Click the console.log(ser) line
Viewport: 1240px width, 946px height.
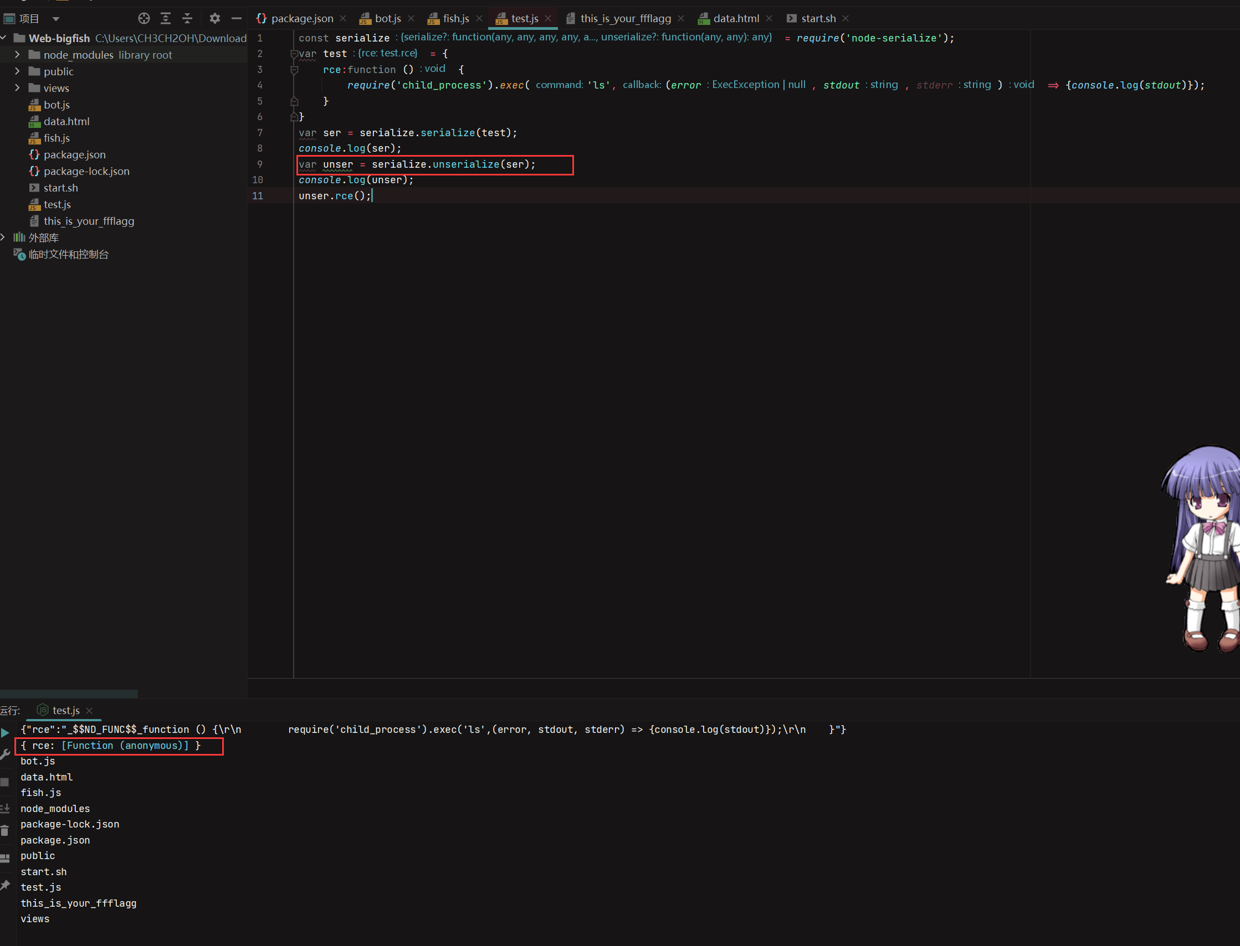[350, 149]
